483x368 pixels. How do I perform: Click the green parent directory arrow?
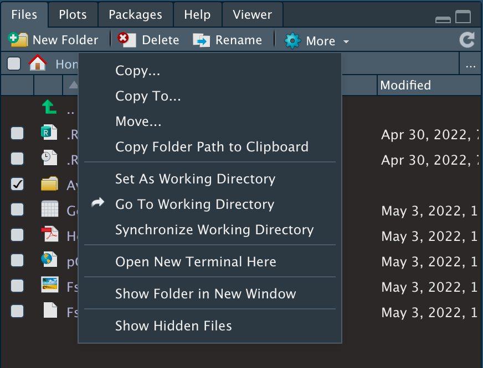click(50, 107)
